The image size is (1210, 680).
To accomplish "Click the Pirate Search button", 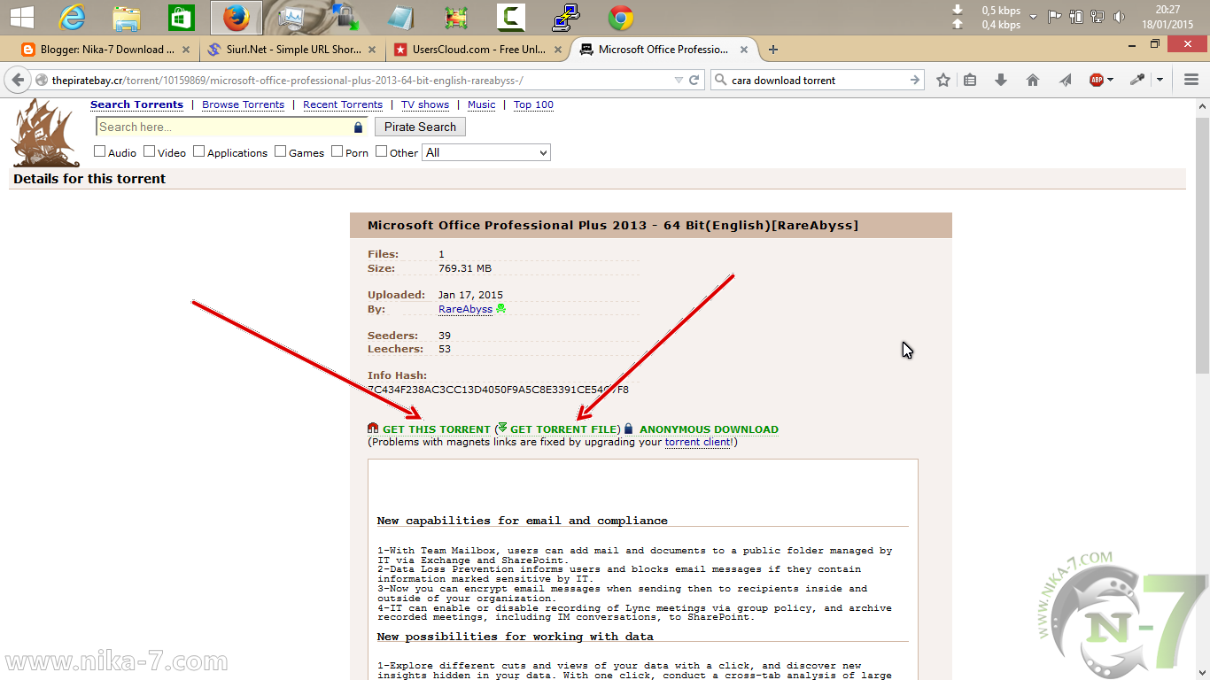I will coord(420,127).
